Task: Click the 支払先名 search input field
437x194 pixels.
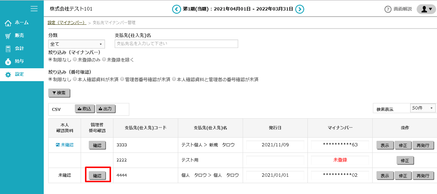Action: (x=176, y=44)
